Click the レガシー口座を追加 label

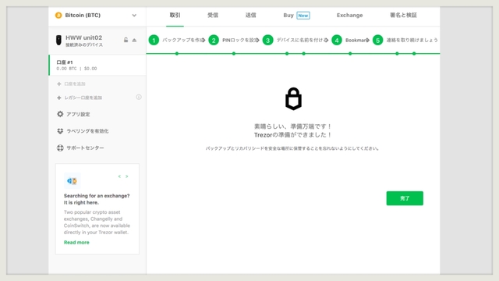click(83, 98)
